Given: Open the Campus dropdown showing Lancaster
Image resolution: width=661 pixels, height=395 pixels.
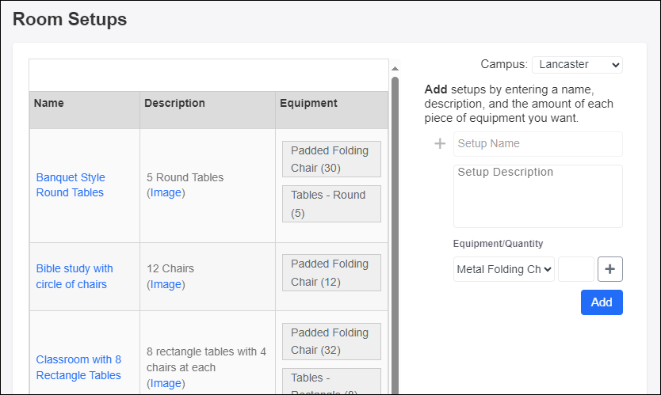Looking at the screenshot, I should 577,64.
